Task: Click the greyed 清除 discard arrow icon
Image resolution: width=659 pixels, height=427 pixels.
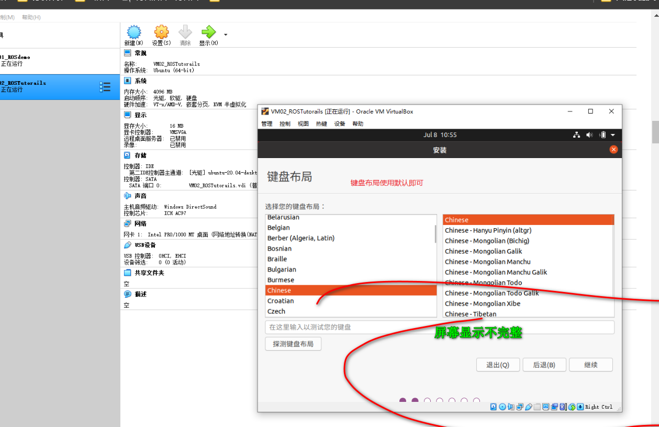Action: [x=185, y=32]
